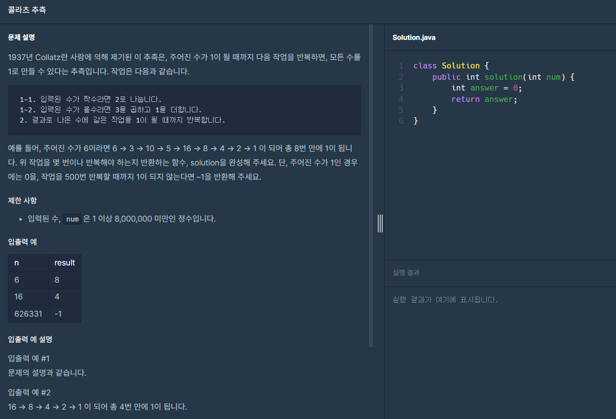Click the rule line '1-2. 입력된 수가 홀수라면'
Screen dimensions: 616x419
pos(111,109)
